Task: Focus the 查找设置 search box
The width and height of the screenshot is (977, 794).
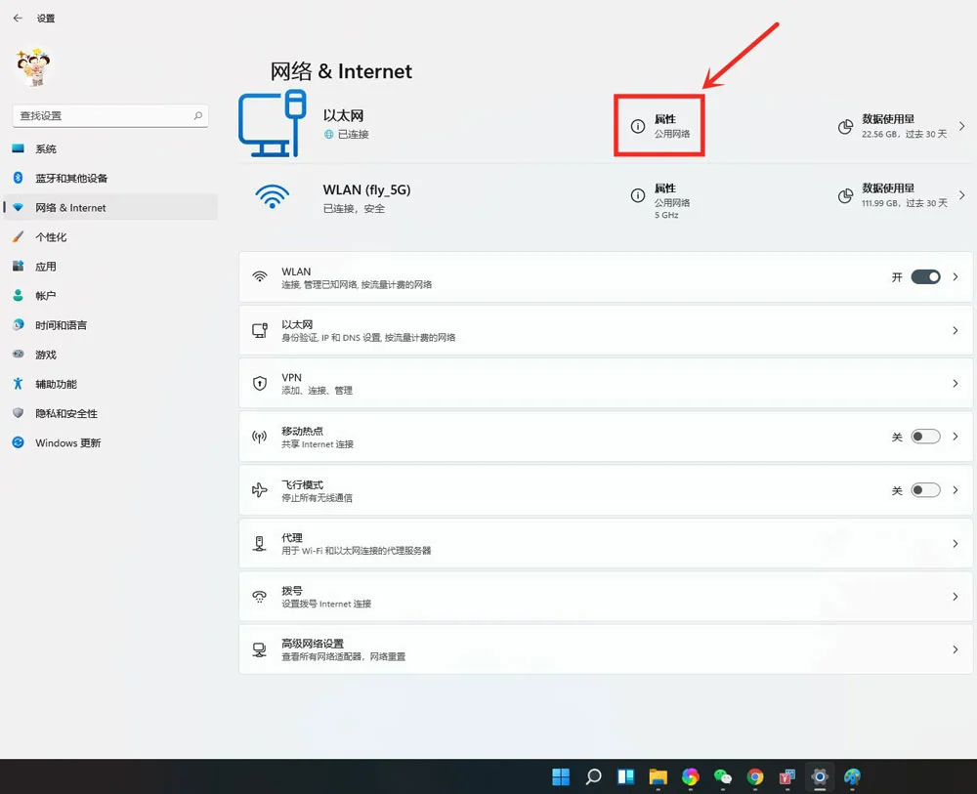Action: click(110, 116)
